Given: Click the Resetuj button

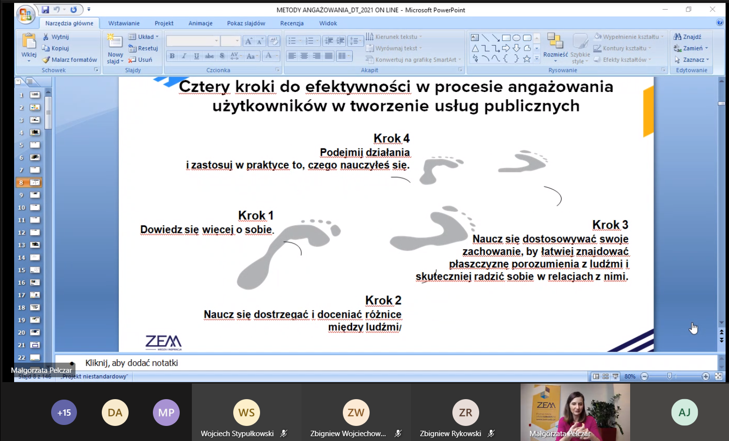Looking at the screenshot, I should [x=144, y=48].
